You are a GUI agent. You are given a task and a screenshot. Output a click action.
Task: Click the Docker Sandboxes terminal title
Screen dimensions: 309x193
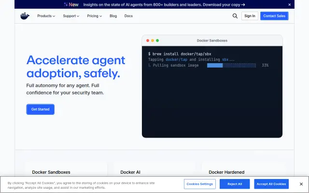click(212, 41)
